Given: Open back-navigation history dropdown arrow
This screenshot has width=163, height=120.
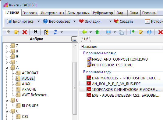Looking at the screenshot, I should tap(90, 32).
